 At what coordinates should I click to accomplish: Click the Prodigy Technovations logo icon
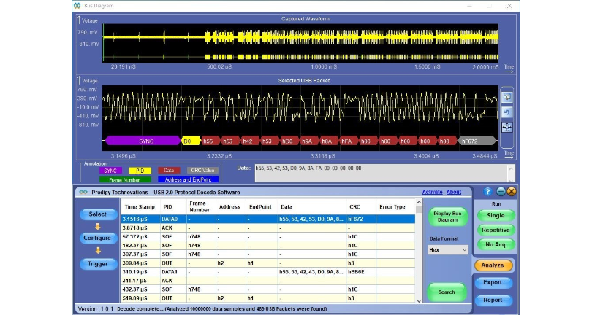83,192
